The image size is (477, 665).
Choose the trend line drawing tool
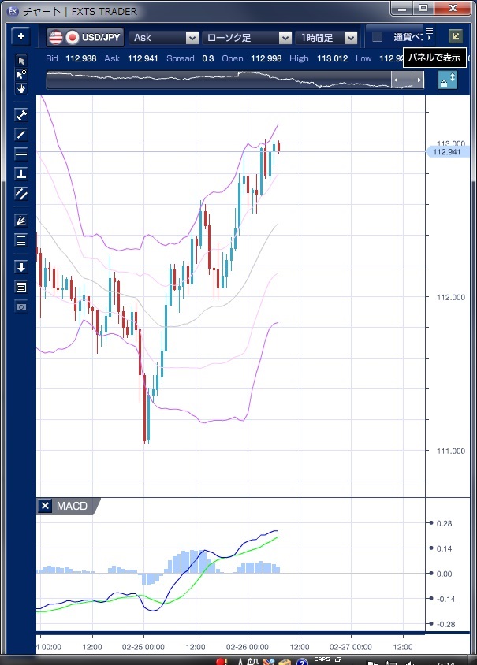point(21,135)
